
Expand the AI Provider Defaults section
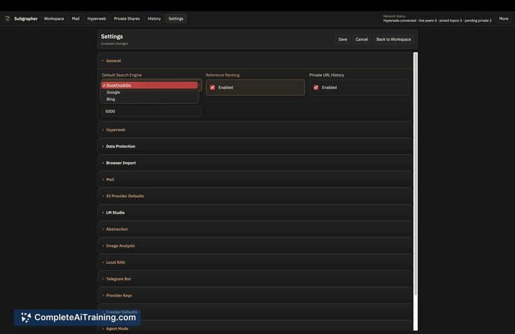pos(255,196)
